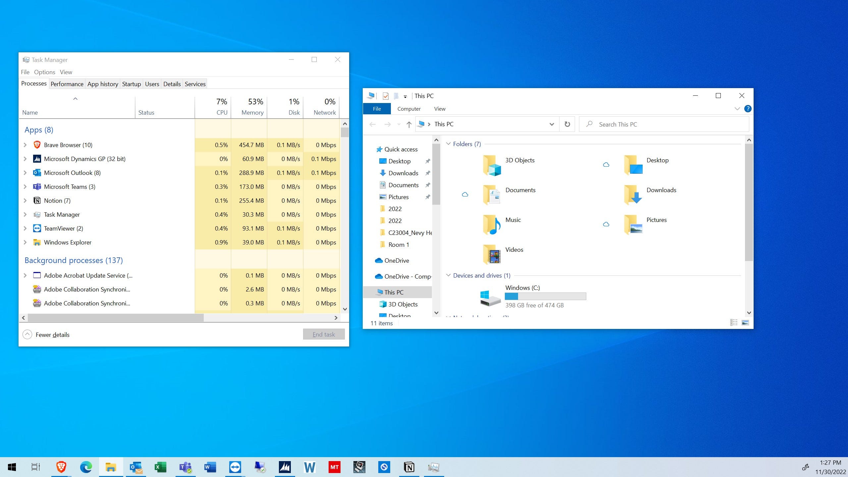The height and width of the screenshot is (477, 848).
Task: Switch Explorer to details view
Action: tap(734, 323)
